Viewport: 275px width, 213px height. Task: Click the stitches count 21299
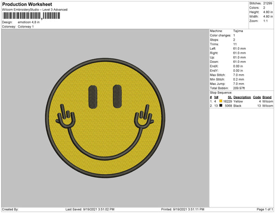coord(268,3)
